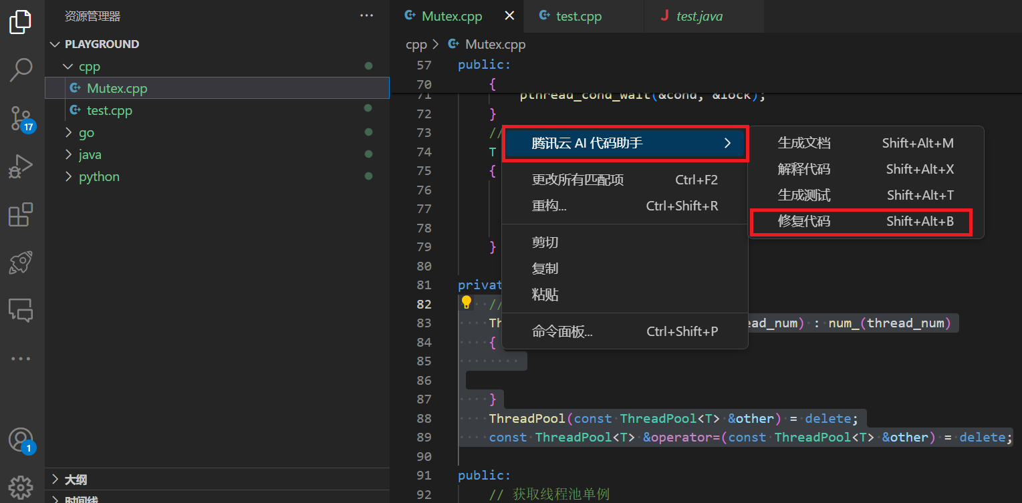
Task: Click line number 88 in the gutter
Action: point(424,418)
